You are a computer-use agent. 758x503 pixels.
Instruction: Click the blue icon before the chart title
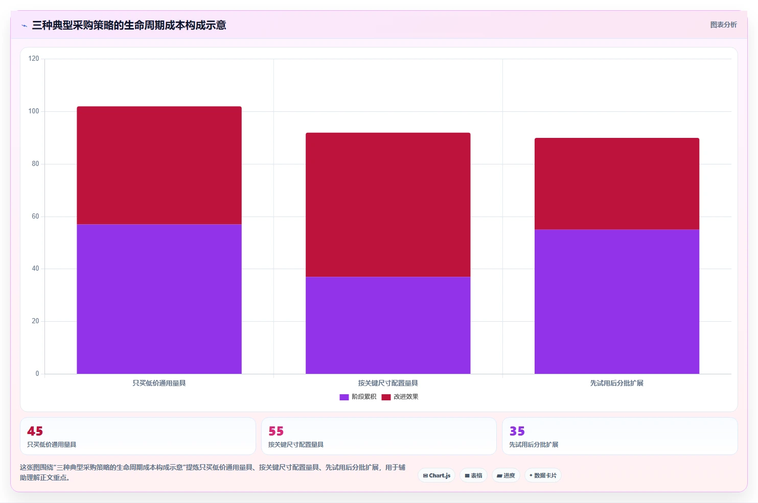(24, 26)
